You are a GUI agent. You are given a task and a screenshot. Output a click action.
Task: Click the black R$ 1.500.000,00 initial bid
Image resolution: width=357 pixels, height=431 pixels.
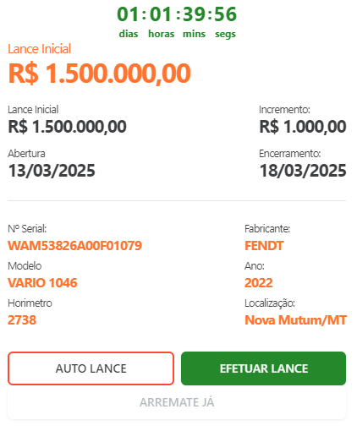(x=67, y=127)
